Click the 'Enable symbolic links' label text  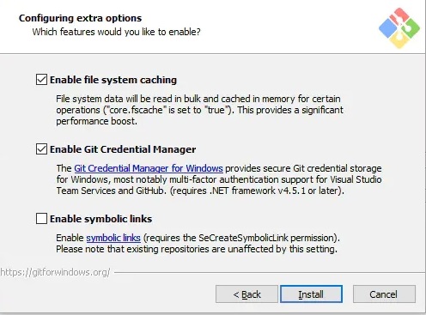(100, 219)
